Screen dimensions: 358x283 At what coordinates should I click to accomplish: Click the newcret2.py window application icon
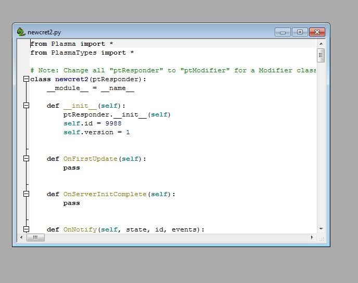(21, 32)
